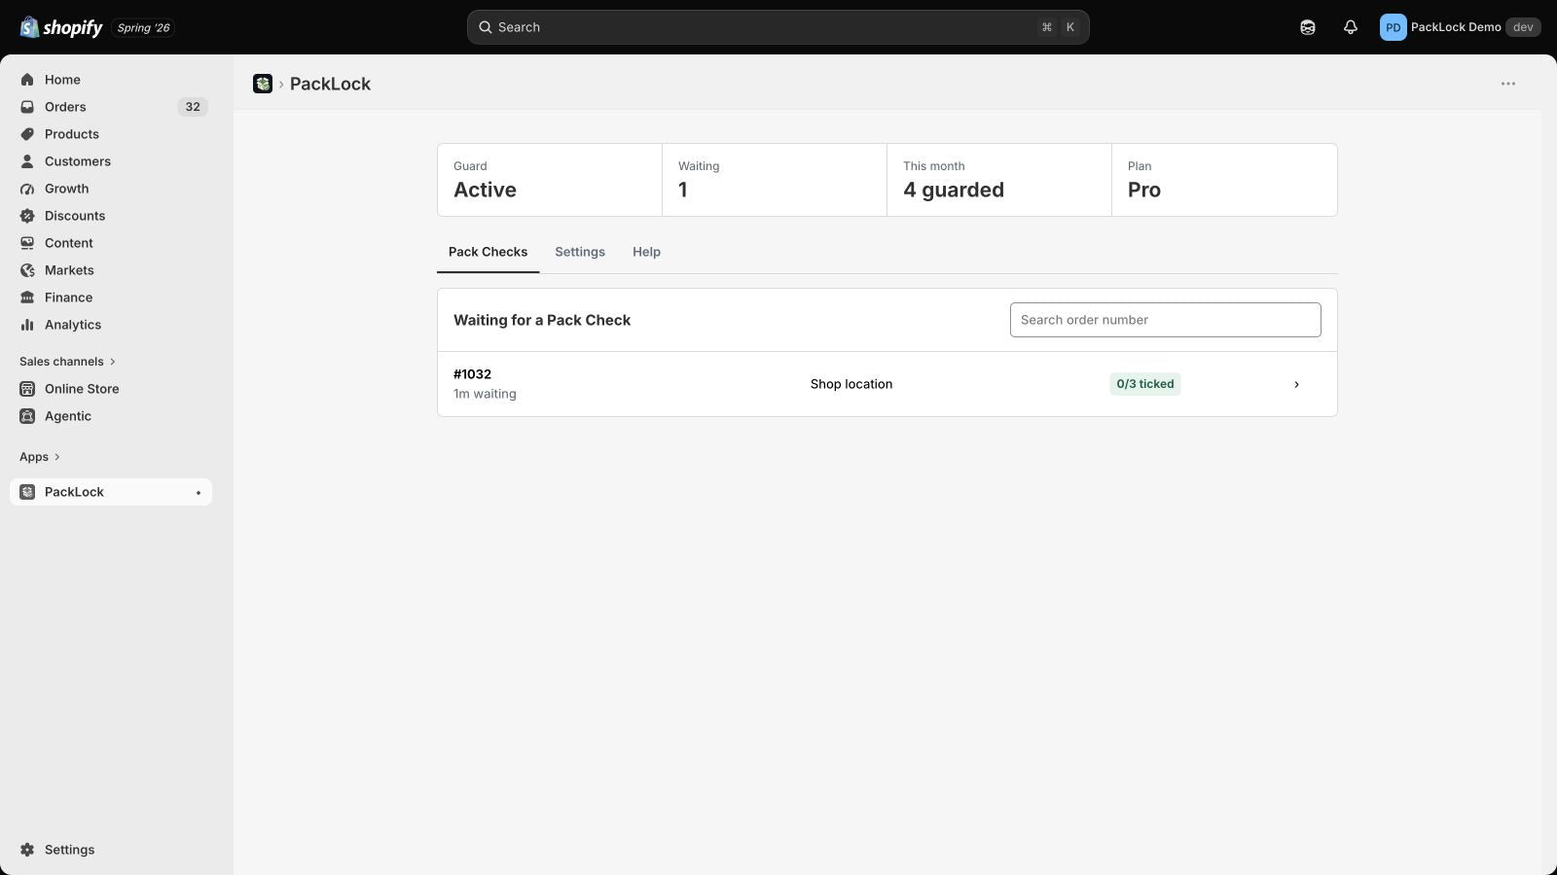Click the PackLock icon in page header
1557x875 pixels.
[263, 84]
